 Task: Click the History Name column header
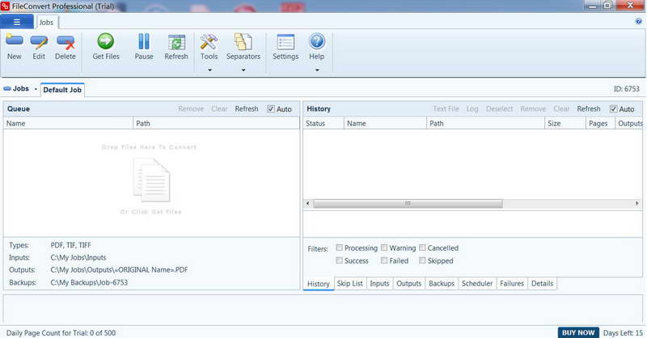pyautogui.click(x=385, y=124)
